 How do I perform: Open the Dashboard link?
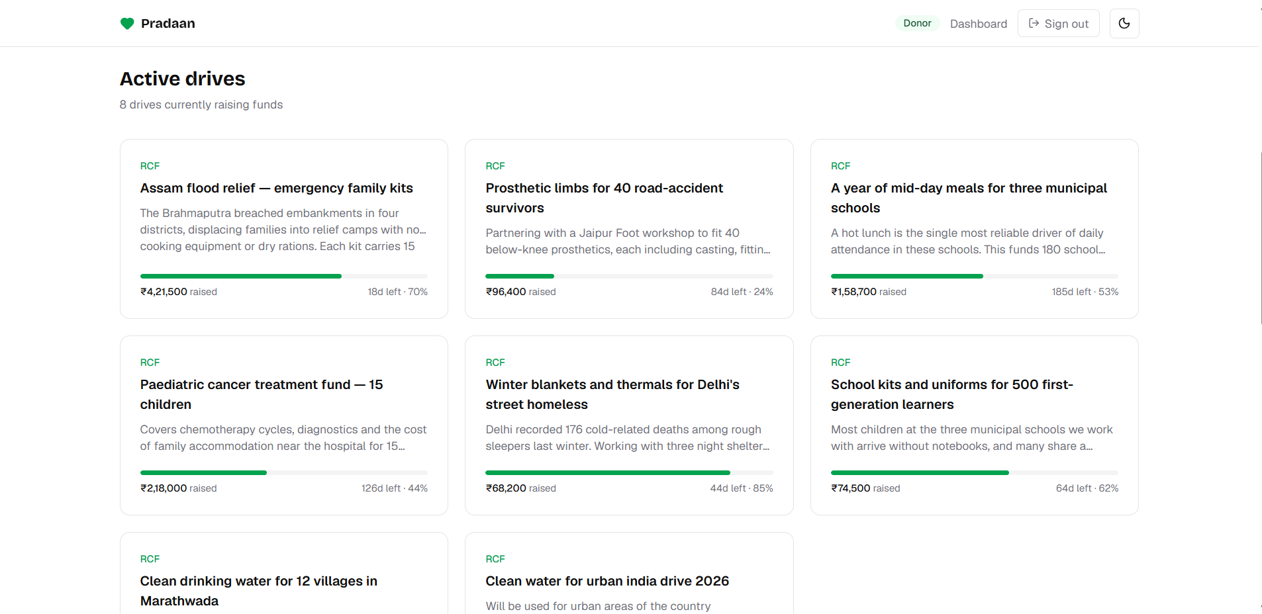978,24
